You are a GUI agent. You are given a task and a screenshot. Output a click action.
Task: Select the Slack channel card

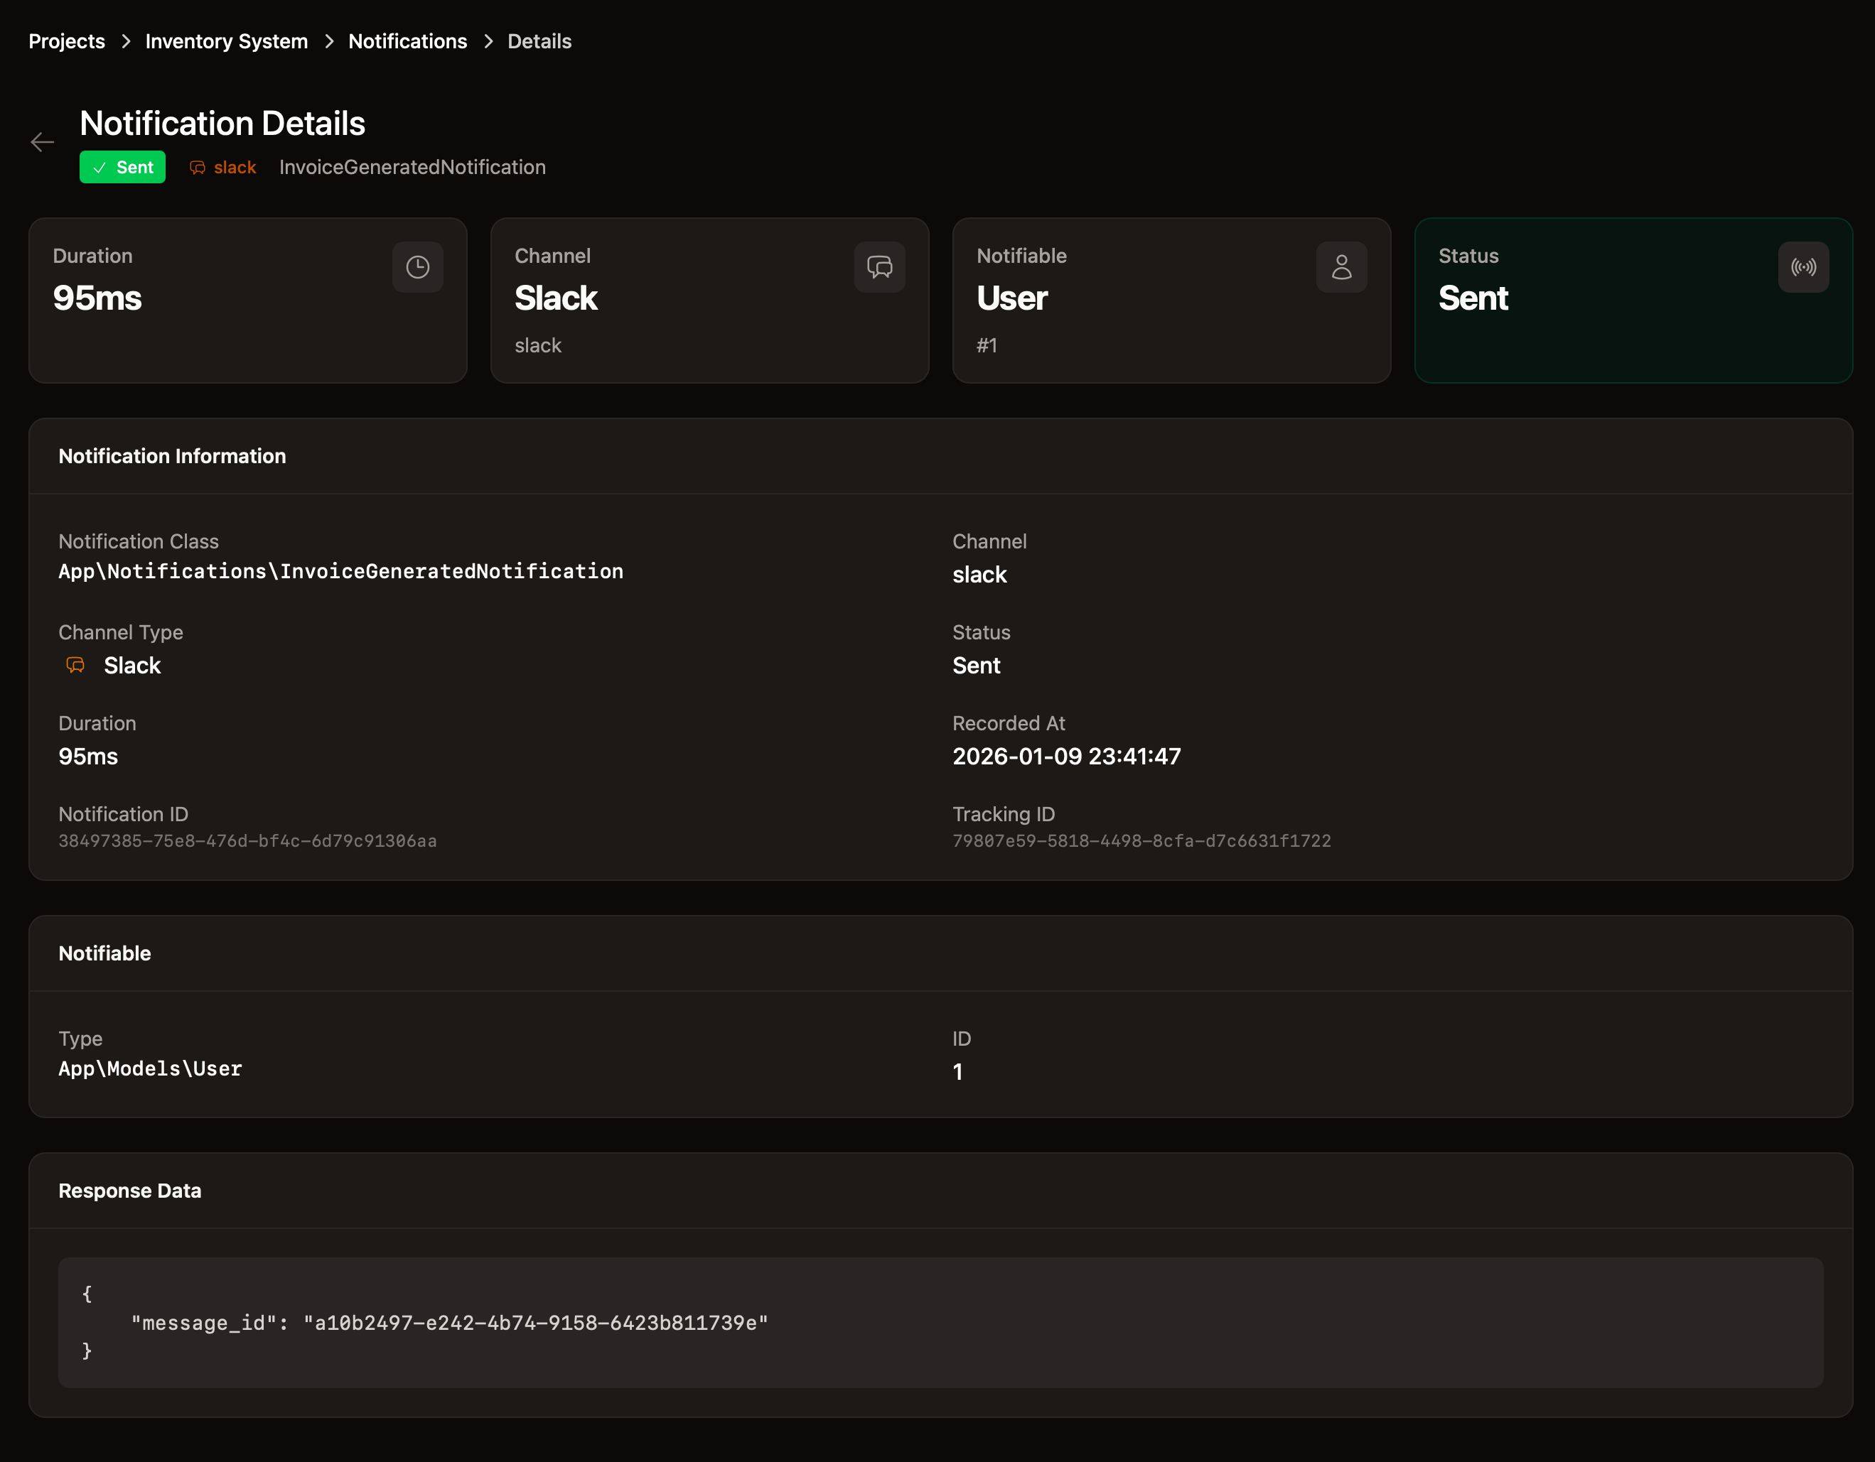(709, 300)
